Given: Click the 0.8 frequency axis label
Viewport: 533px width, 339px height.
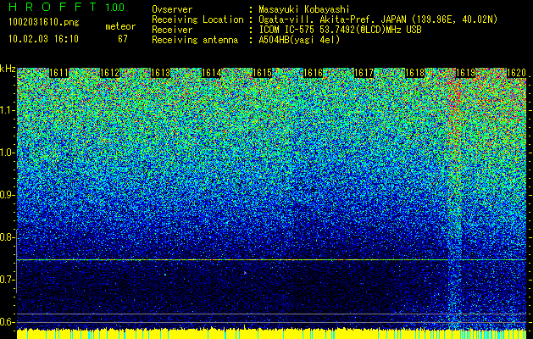Looking at the screenshot, I should (8, 237).
